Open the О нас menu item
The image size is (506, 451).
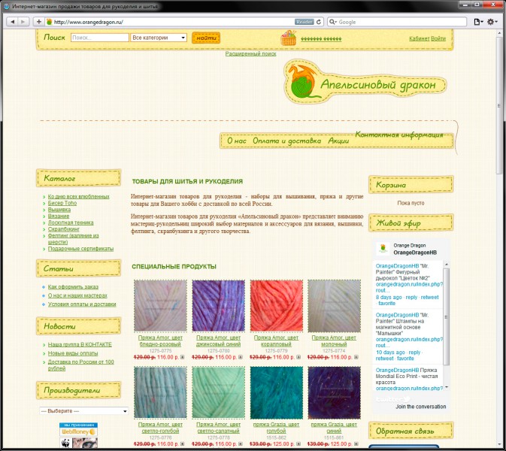tap(237, 141)
